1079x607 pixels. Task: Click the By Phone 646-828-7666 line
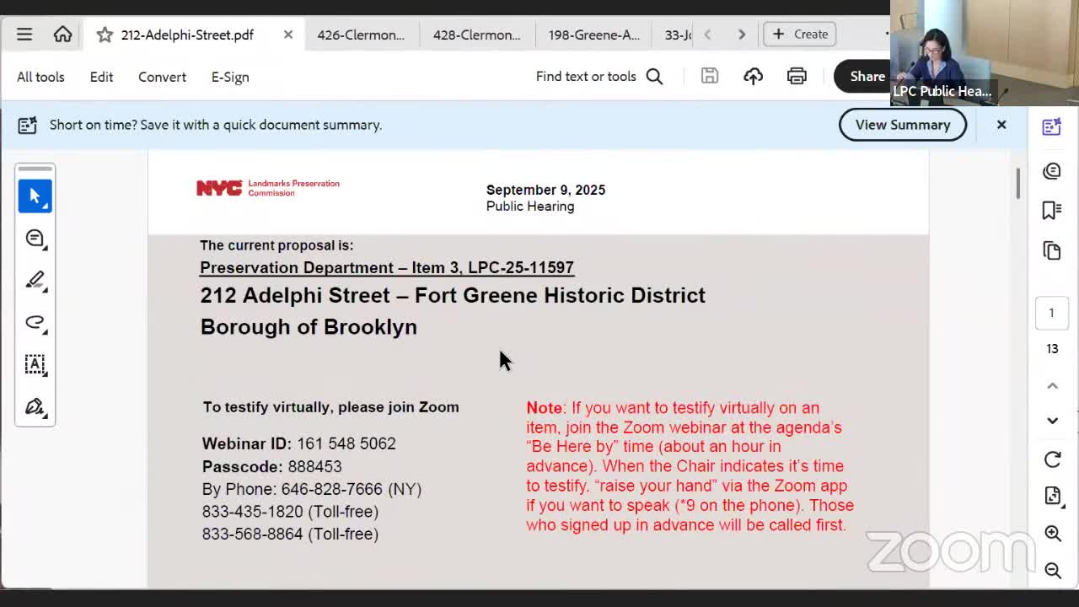pos(312,489)
